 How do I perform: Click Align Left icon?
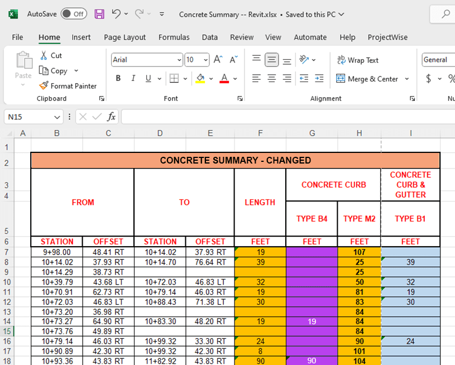(256, 78)
